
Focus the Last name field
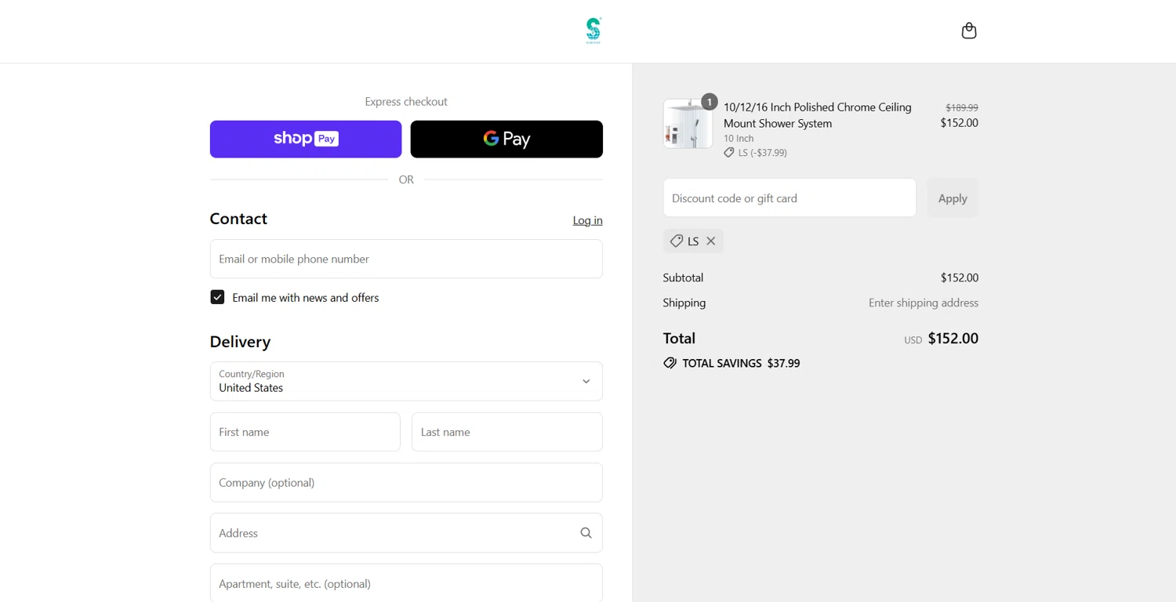click(x=507, y=432)
